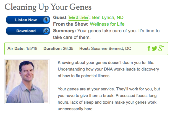Click paragraph starting Your genes are at your service
This screenshot has width=170, height=113.
[x=109, y=99]
